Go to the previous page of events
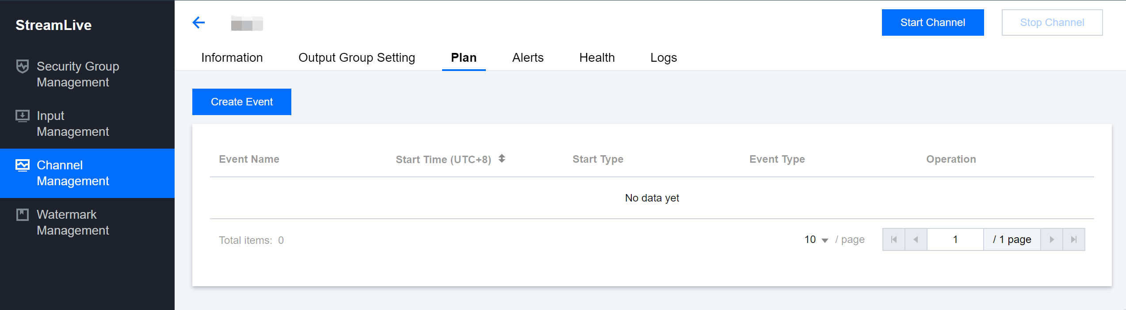 [916, 239]
